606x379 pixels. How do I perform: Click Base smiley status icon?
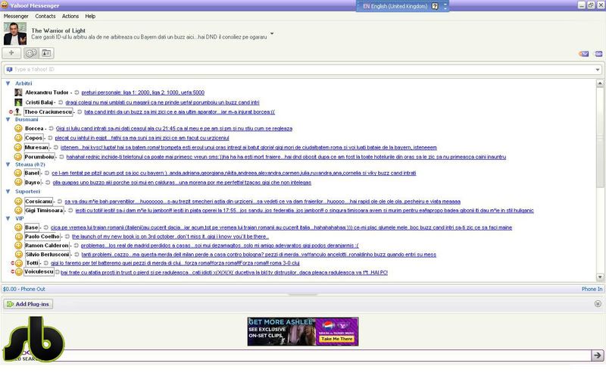click(18, 227)
